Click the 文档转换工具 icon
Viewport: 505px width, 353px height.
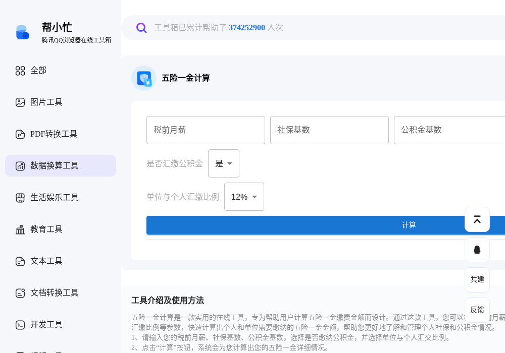pos(20,293)
